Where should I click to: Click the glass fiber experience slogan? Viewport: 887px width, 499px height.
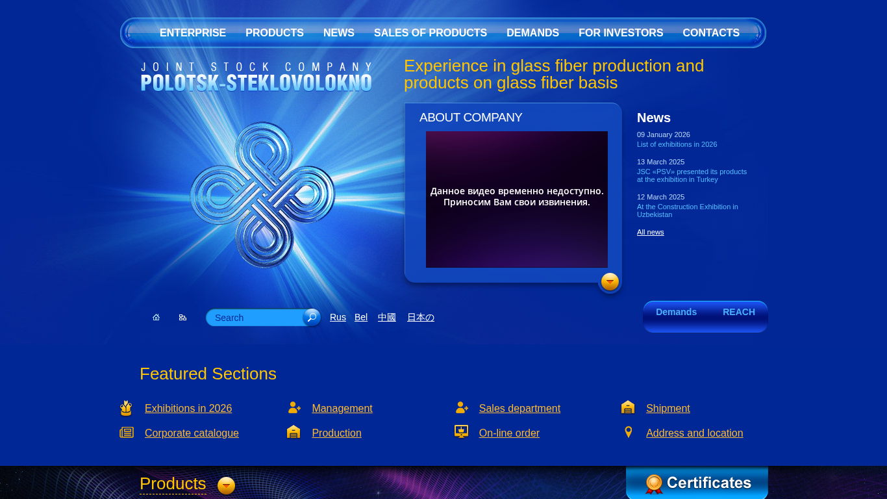[x=554, y=74]
